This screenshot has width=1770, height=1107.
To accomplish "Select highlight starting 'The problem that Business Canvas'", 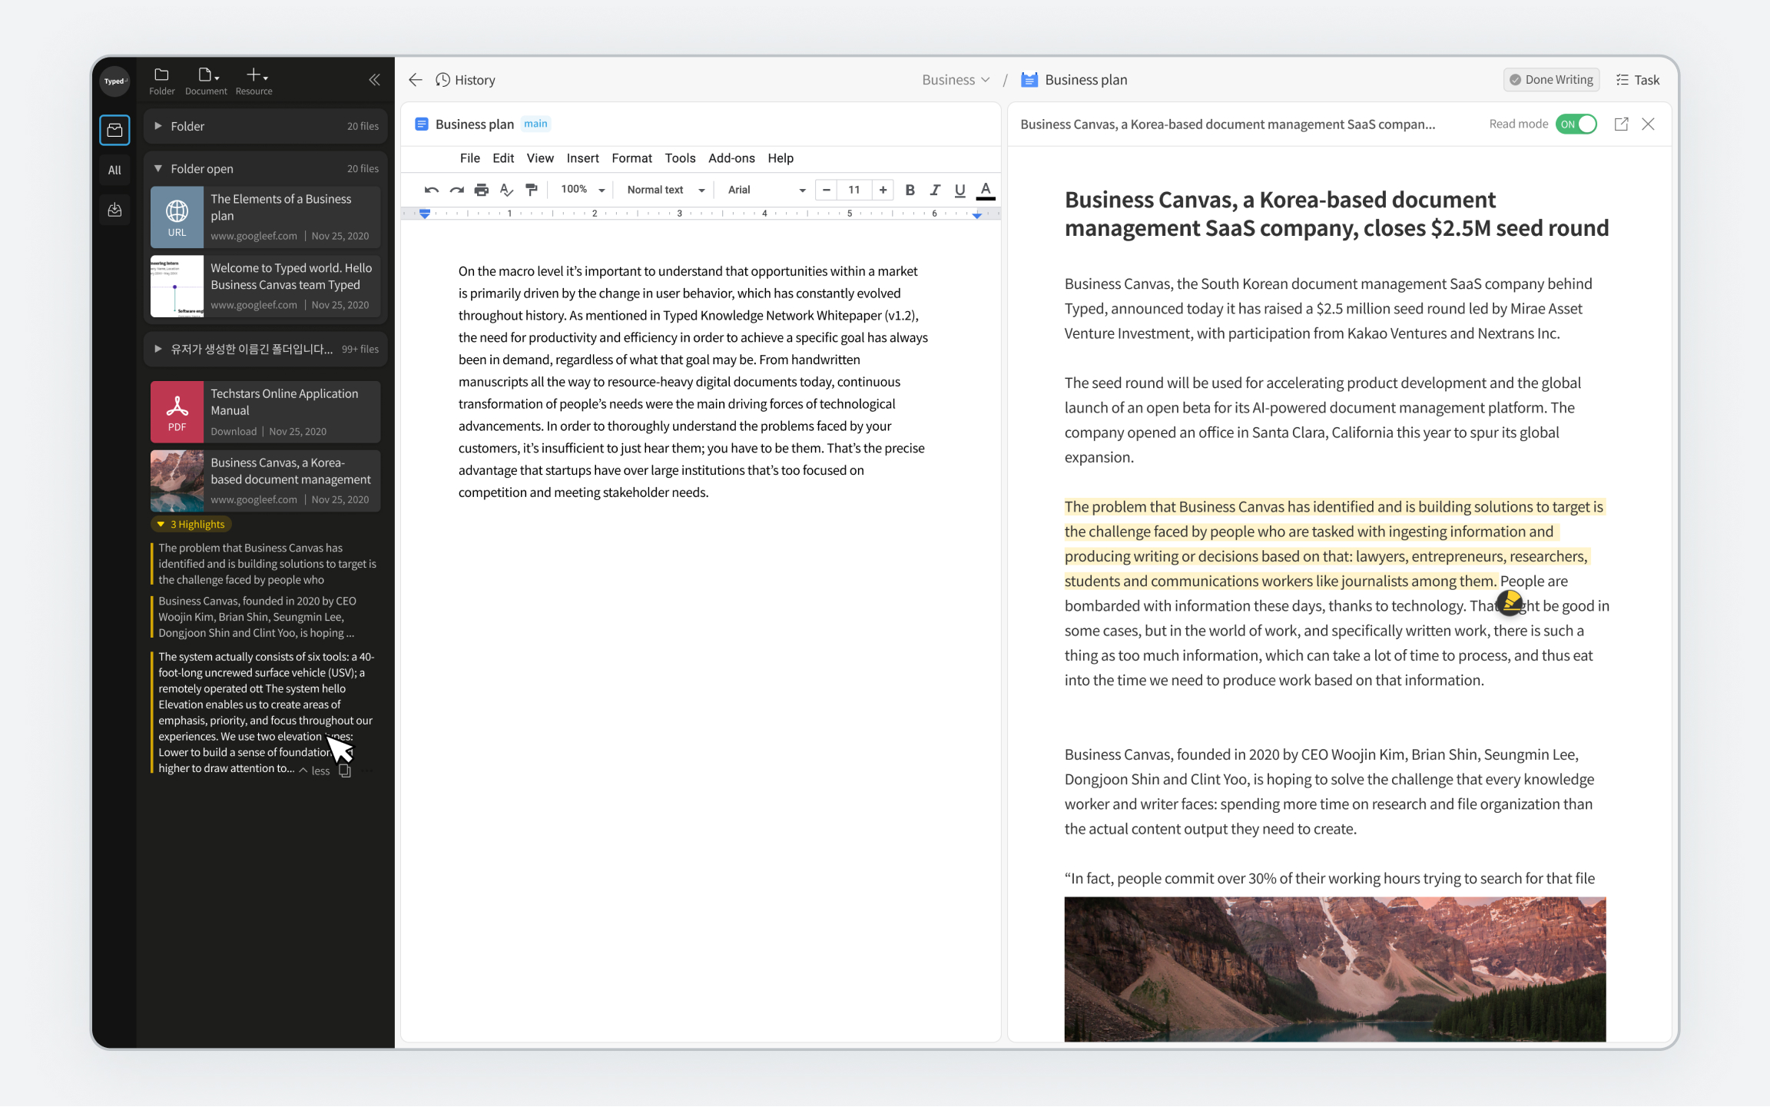I will pyautogui.click(x=265, y=565).
